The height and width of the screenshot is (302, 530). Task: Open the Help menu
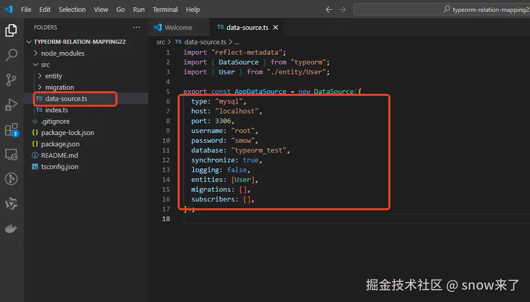tap(193, 9)
